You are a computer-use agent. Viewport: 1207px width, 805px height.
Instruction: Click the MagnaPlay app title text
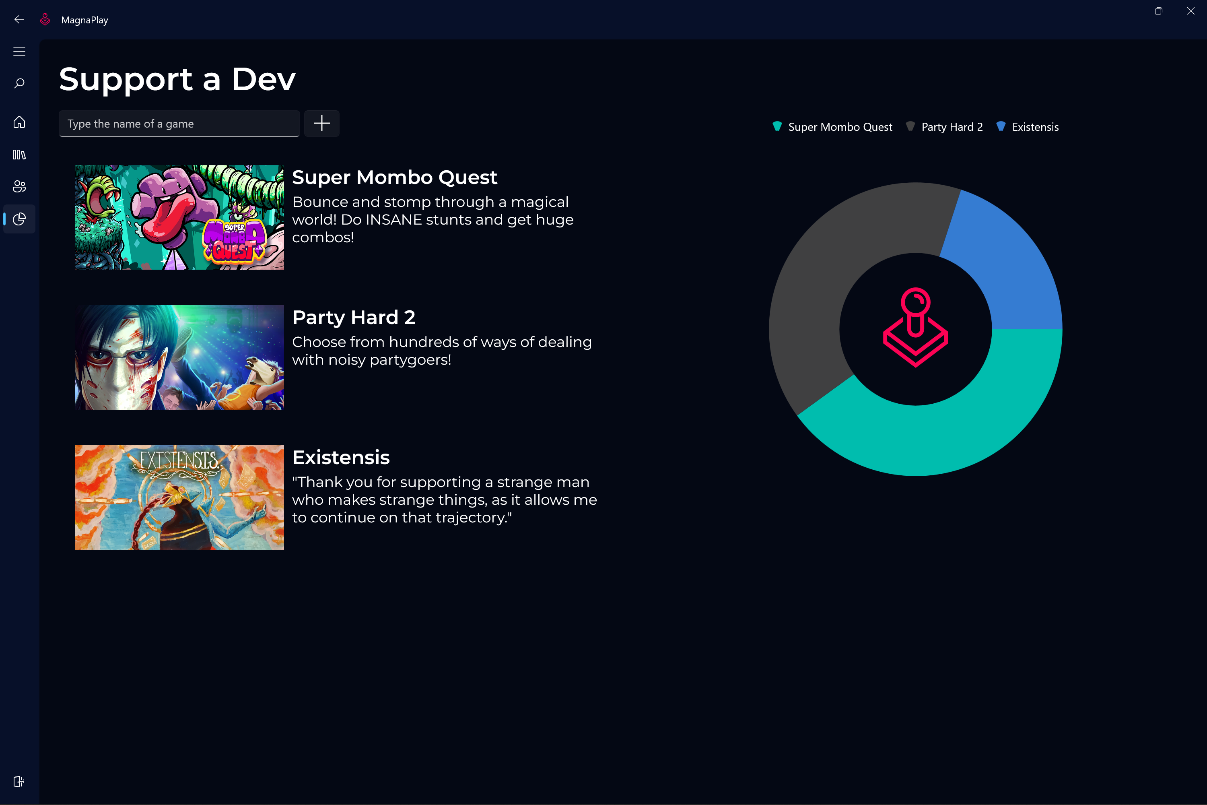coord(84,20)
